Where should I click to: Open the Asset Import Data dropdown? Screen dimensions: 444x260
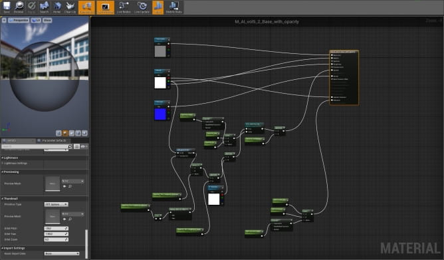tap(62, 254)
